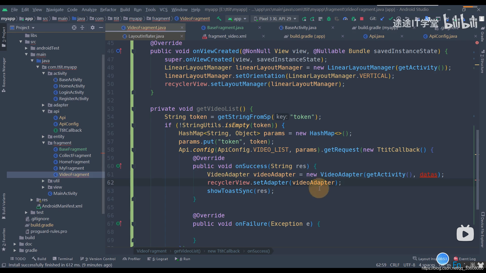
Task: Click the locate target icon in Project panel
Action: point(74,28)
